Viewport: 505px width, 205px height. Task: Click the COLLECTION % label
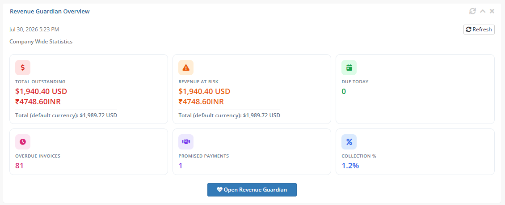pos(359,156)
